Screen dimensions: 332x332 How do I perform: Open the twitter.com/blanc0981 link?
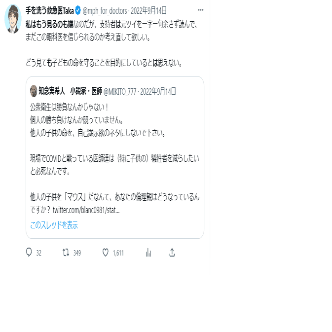point(86,210)
